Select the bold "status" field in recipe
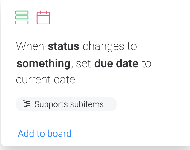The width and height of the screenshot is (190, 150). click(63, 46)
